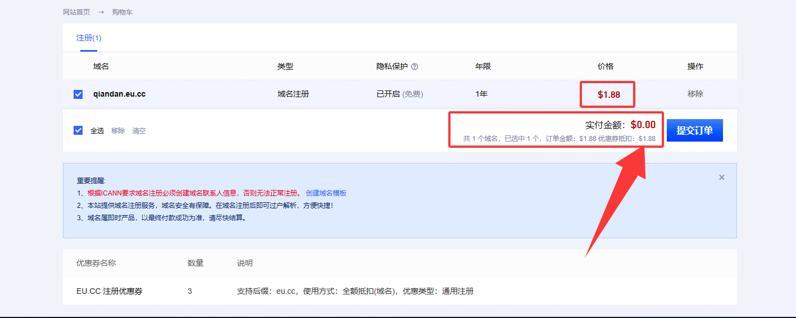Viewport: 796px width, 318px height.
Task: Click the 实付金额 $0.00 total amount
Action: [643, 125]
